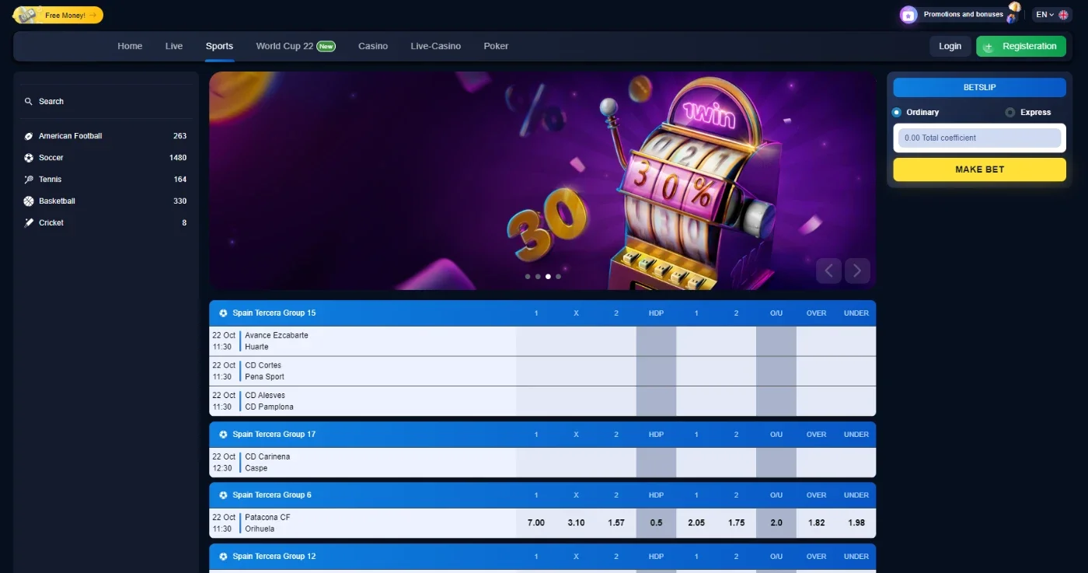Select the second banner carousel dot
1088x573 pixels.
coord(538,277)
